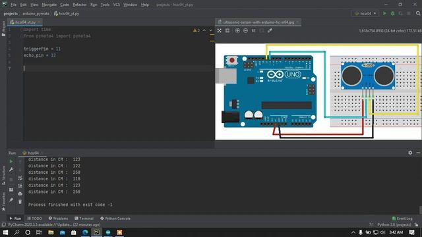Select the hcsr04 tab in Run panel
Screen dimensions: 422x237
[32, 153]
